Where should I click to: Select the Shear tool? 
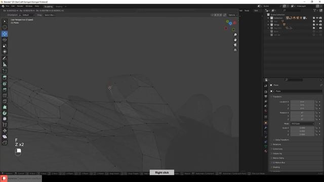click(5, 136)
